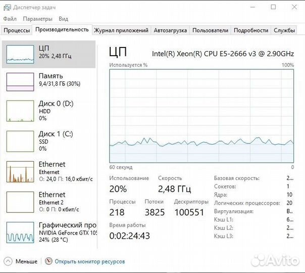Click the Память mini graph thumbnail
The width and height of the screenshot is (305, 273).
tap(20, 82)
